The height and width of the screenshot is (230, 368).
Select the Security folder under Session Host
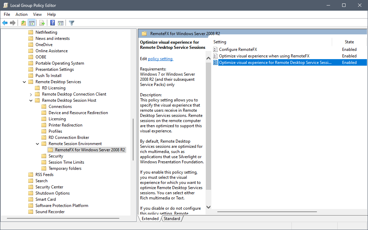pos(56,156)
